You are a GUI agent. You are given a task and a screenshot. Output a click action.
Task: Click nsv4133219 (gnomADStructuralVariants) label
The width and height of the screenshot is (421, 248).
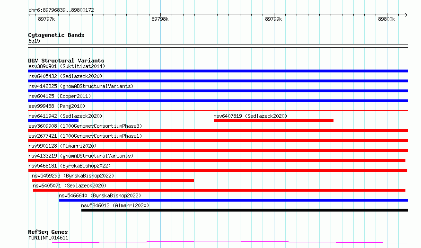click(x=81, y=156)
